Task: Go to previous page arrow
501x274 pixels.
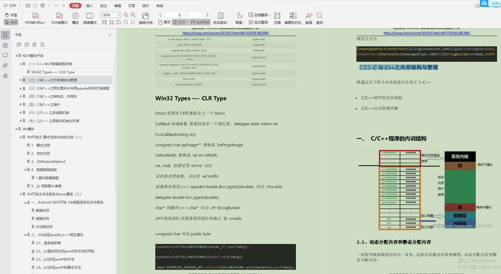Action: 160,15
